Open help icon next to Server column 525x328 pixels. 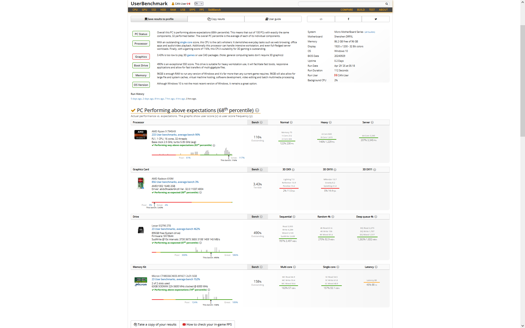pos(372,122)
